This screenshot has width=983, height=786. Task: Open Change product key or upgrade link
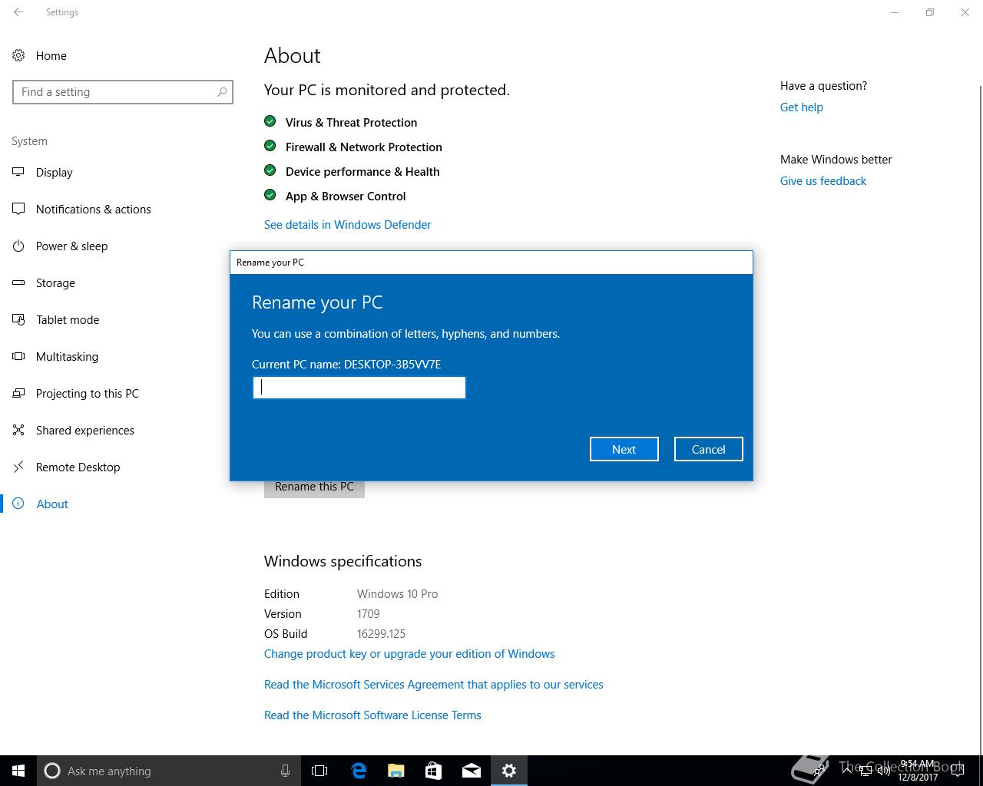(409, 654)
